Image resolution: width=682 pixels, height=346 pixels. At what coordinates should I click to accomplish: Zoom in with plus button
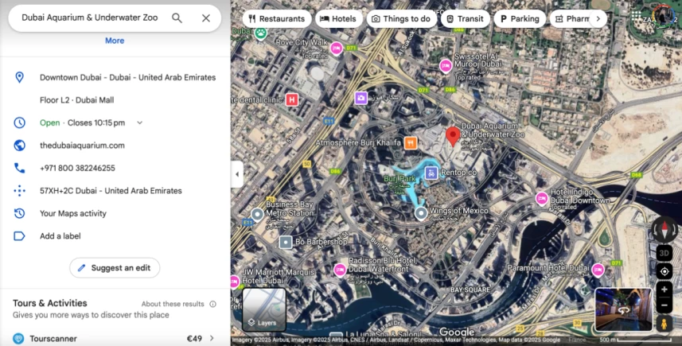[664, 290]
